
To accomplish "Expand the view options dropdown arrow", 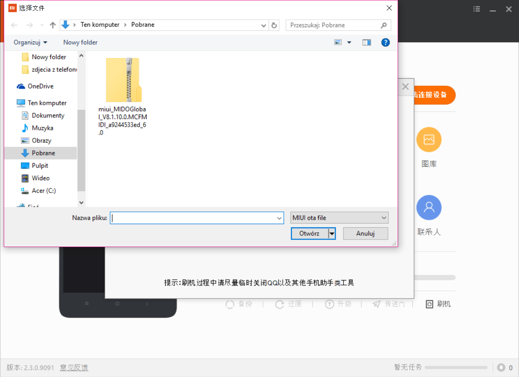I will (349, 42).
